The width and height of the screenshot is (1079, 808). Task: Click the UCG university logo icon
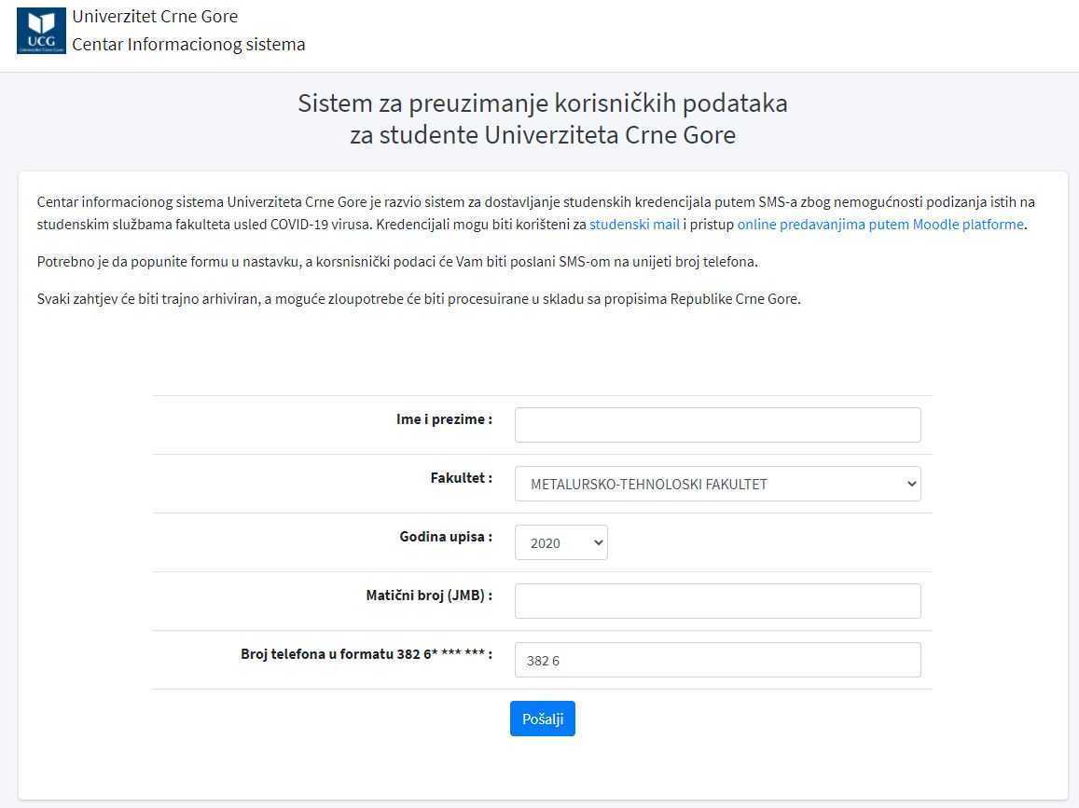tap(41, 30)
